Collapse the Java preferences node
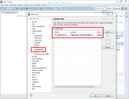 point(30,33)
